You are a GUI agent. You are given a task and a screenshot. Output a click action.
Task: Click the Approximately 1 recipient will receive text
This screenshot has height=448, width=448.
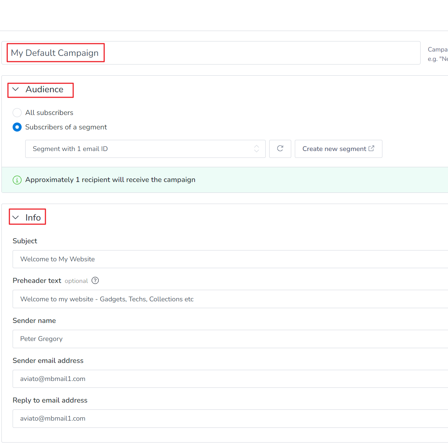(110, 180)
